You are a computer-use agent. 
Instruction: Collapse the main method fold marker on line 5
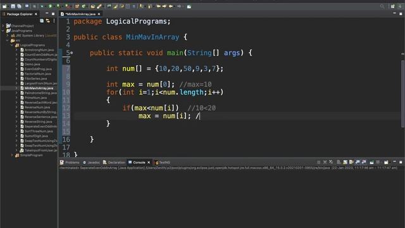point(72,53)
